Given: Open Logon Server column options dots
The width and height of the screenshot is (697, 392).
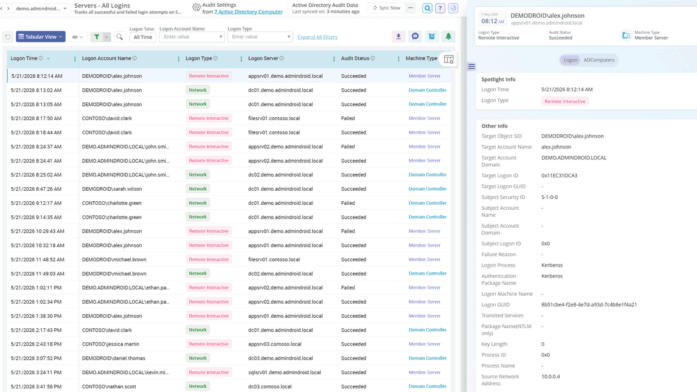Looking at the screenshot, I should point(334,59).
